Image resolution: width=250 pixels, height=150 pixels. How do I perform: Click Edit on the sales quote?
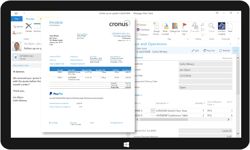click(195, 51)
